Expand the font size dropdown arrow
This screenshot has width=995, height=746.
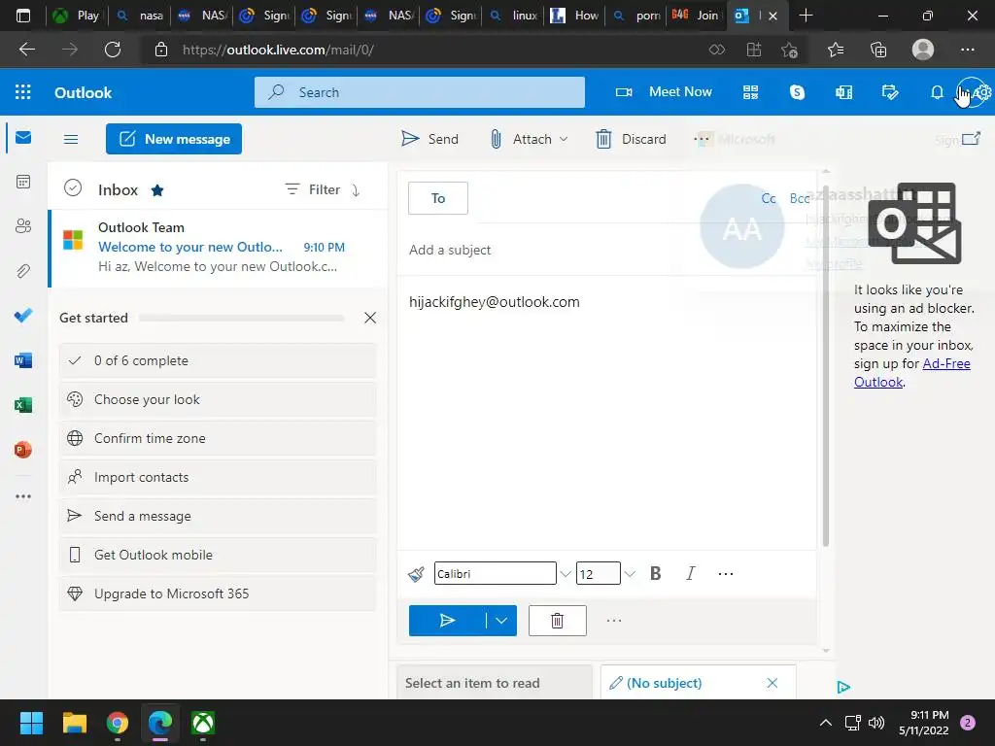(x=629, y=574)
